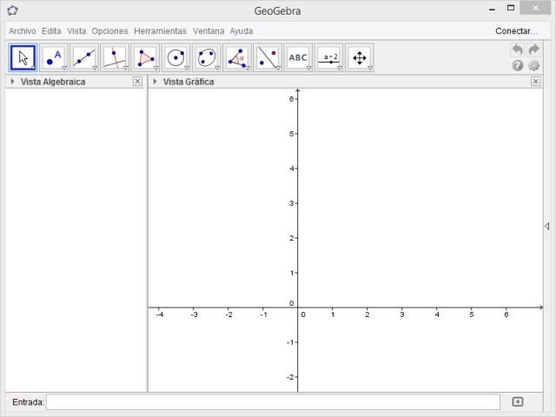
Task: Open help via question mark icon
Action: pos(518,66)
